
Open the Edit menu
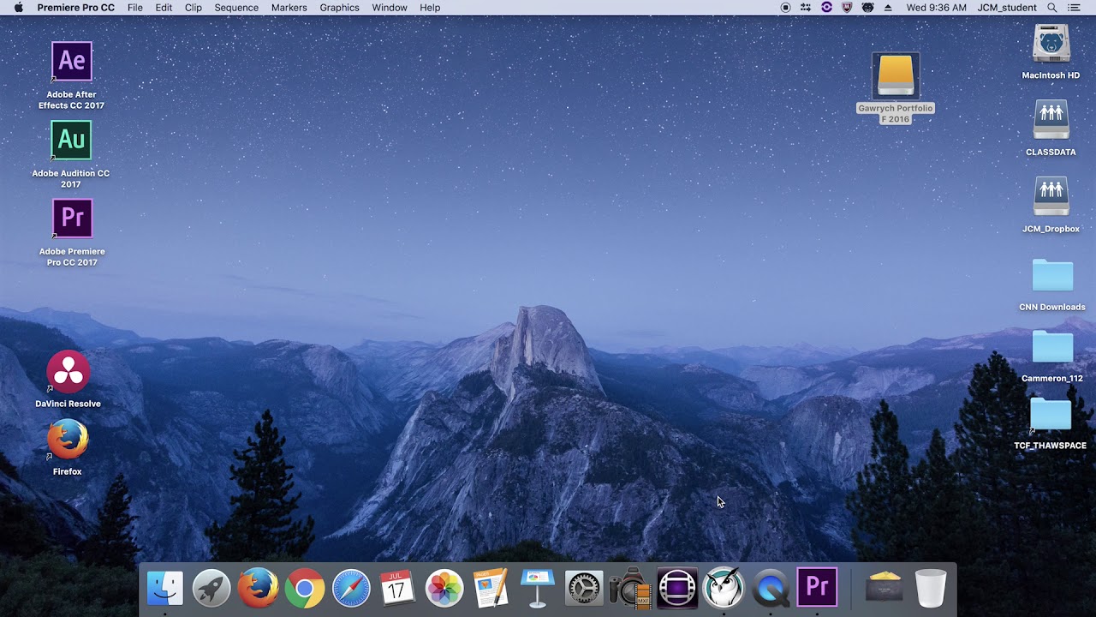point(164,8)
